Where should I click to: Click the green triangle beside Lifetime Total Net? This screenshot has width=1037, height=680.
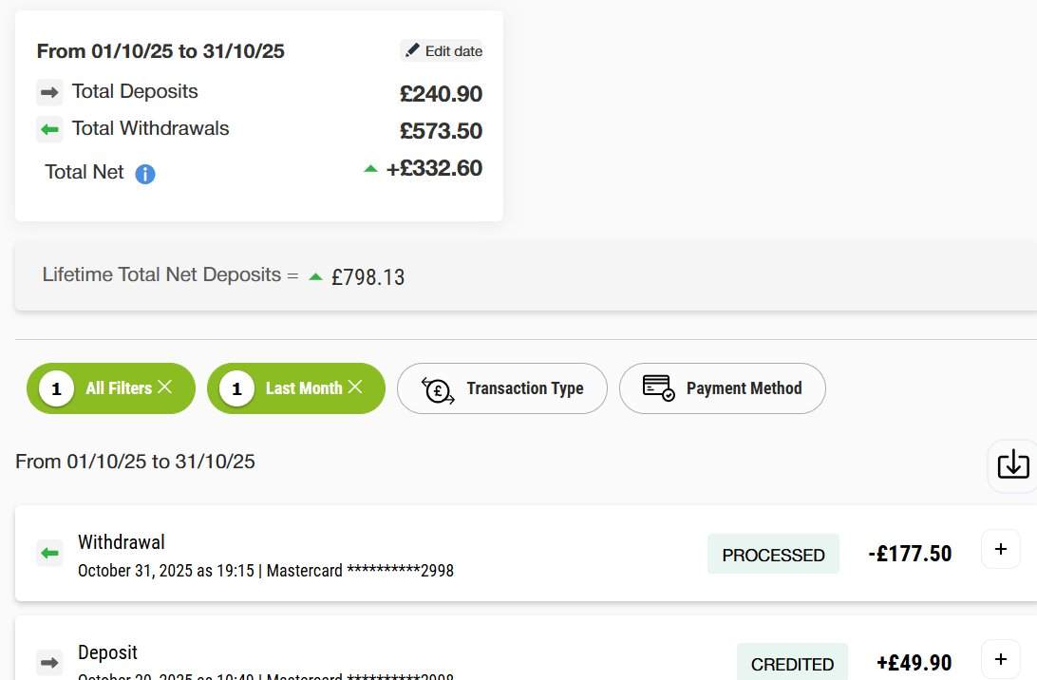(x=314, y=274)
